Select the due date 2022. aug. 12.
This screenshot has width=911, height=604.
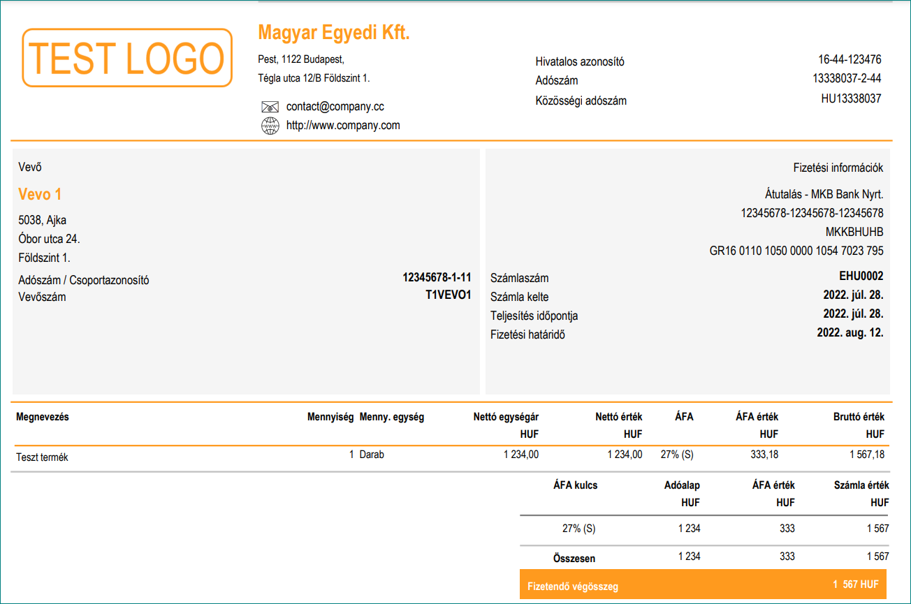850,332
